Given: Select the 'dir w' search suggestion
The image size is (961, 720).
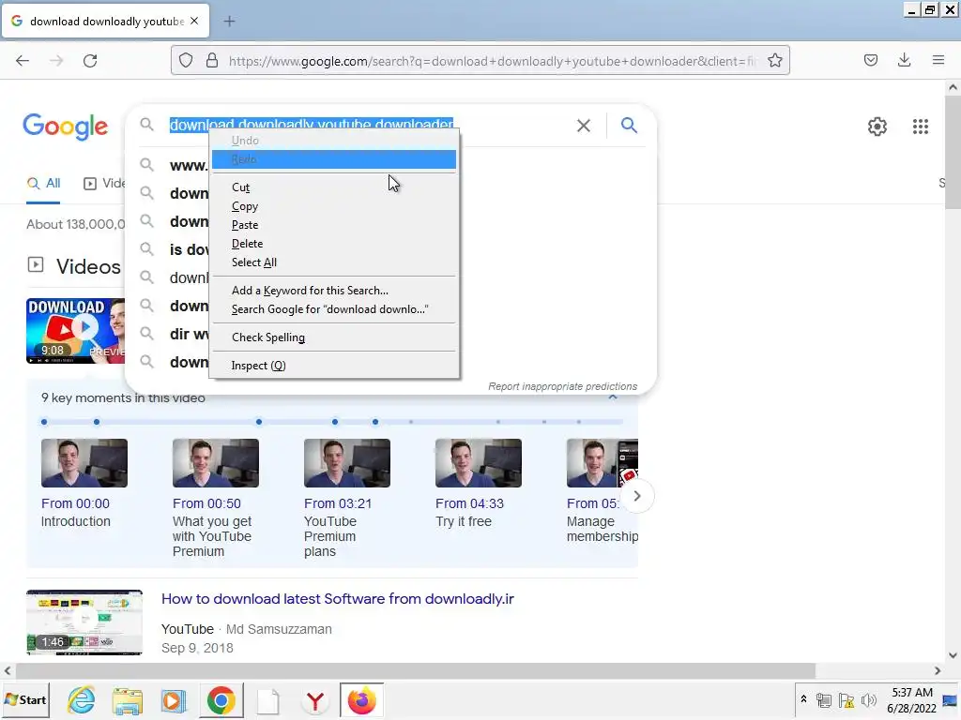Looking at the screenshot, I should coord(189,335).
